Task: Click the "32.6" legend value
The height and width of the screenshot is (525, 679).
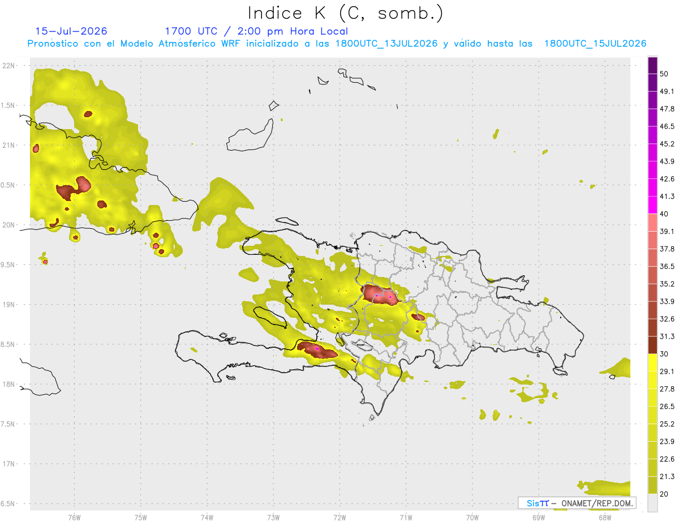Action: pyautogui.click(x=667, y=319)
